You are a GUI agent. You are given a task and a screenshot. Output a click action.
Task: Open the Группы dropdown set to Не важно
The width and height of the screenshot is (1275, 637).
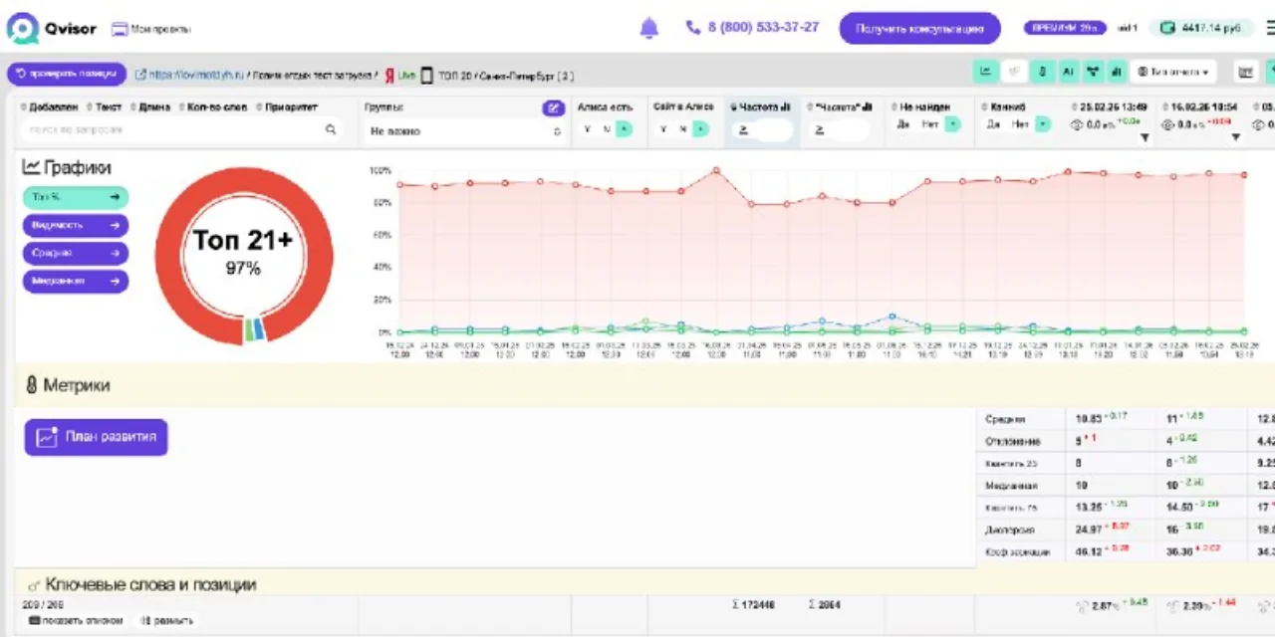point(463,130)
